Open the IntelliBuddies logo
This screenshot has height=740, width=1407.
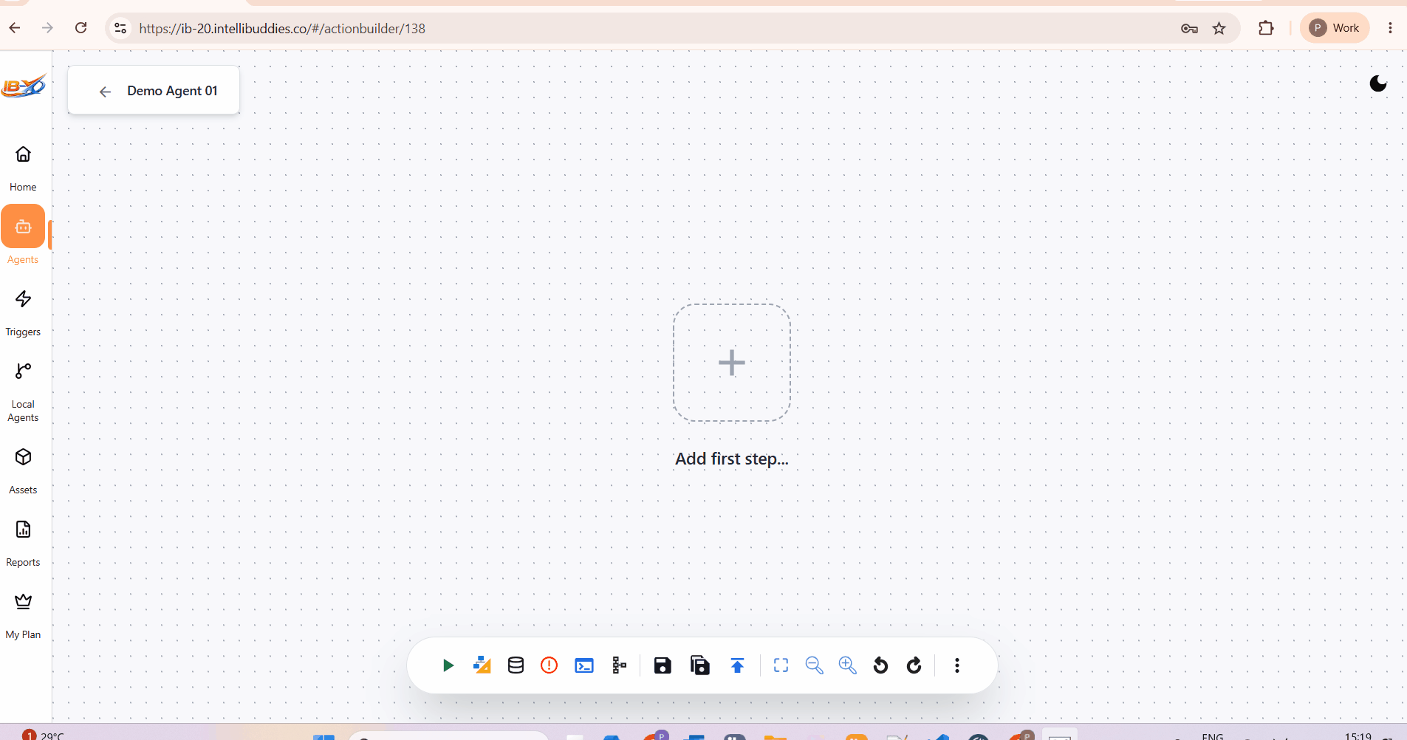[x=24, y=86]
